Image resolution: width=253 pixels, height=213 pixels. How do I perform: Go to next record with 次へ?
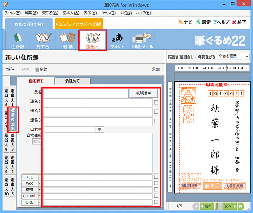(x=230, y=206)
